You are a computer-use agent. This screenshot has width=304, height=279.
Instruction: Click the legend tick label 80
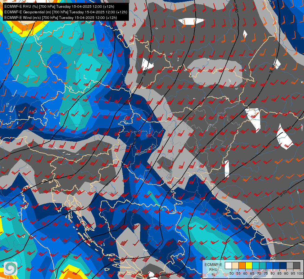(x=273, y=273)
